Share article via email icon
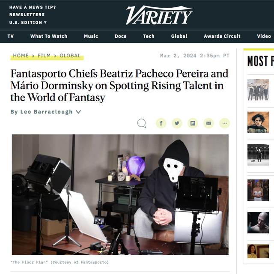274x274 pixels. pos(208,123)
